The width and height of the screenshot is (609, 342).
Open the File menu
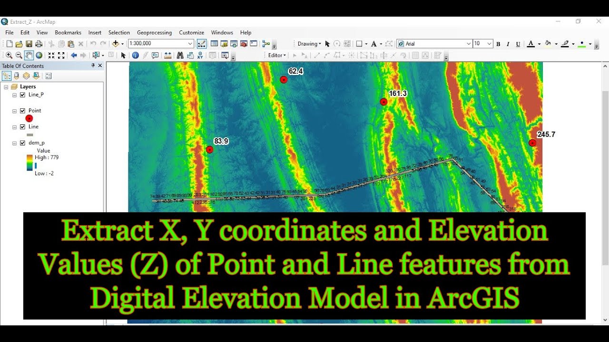tap(10, 33)
